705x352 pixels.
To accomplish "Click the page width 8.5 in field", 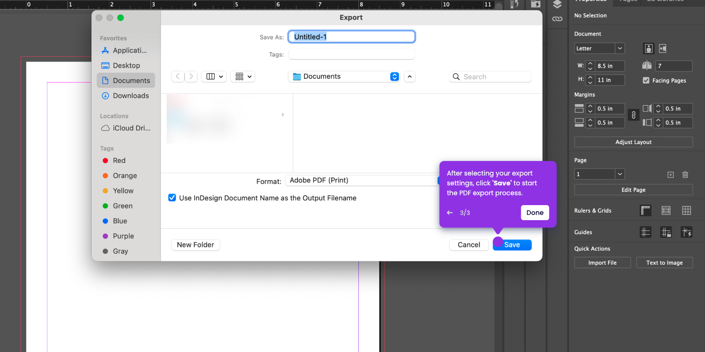I will [x=609, y=66].
